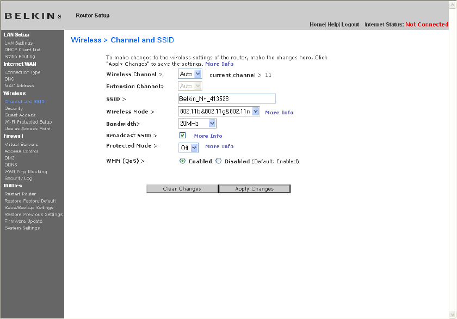This screenshot has height=319, width=457.
Task: Open More Info link next to Protected Mode
Action: (x=219, y=146)
